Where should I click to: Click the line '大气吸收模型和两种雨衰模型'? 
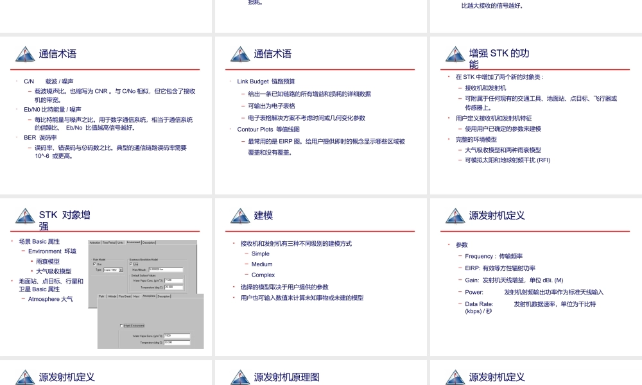[x=503, y=150]
